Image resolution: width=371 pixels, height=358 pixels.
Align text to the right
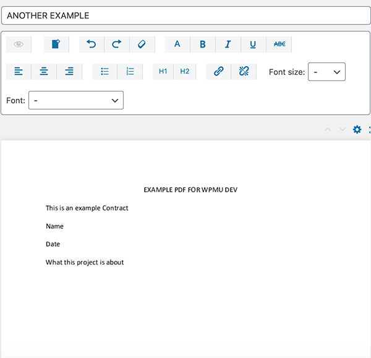(x=69, y=72)
